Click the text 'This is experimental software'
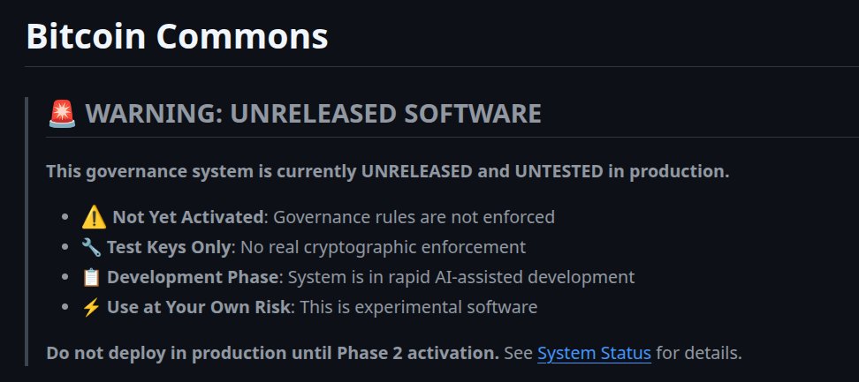Viewport: 859px width, 382px height. click(419, 307)
